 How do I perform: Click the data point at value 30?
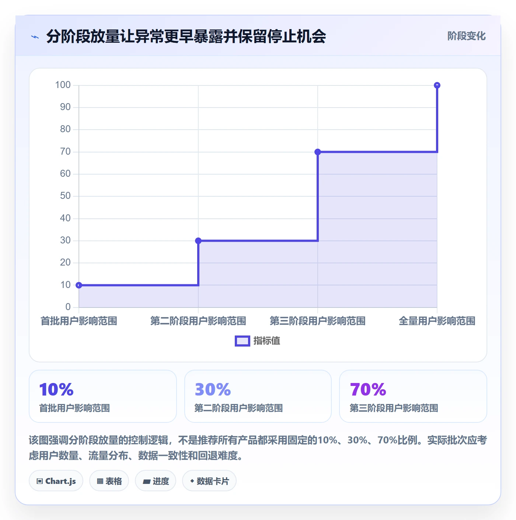pyautogui.click(x=198, y=241)
